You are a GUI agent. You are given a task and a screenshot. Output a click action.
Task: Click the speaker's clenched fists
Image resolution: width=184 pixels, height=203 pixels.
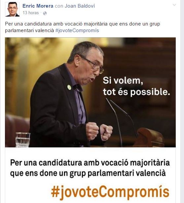pyautogui.click(x=99, y=131)
